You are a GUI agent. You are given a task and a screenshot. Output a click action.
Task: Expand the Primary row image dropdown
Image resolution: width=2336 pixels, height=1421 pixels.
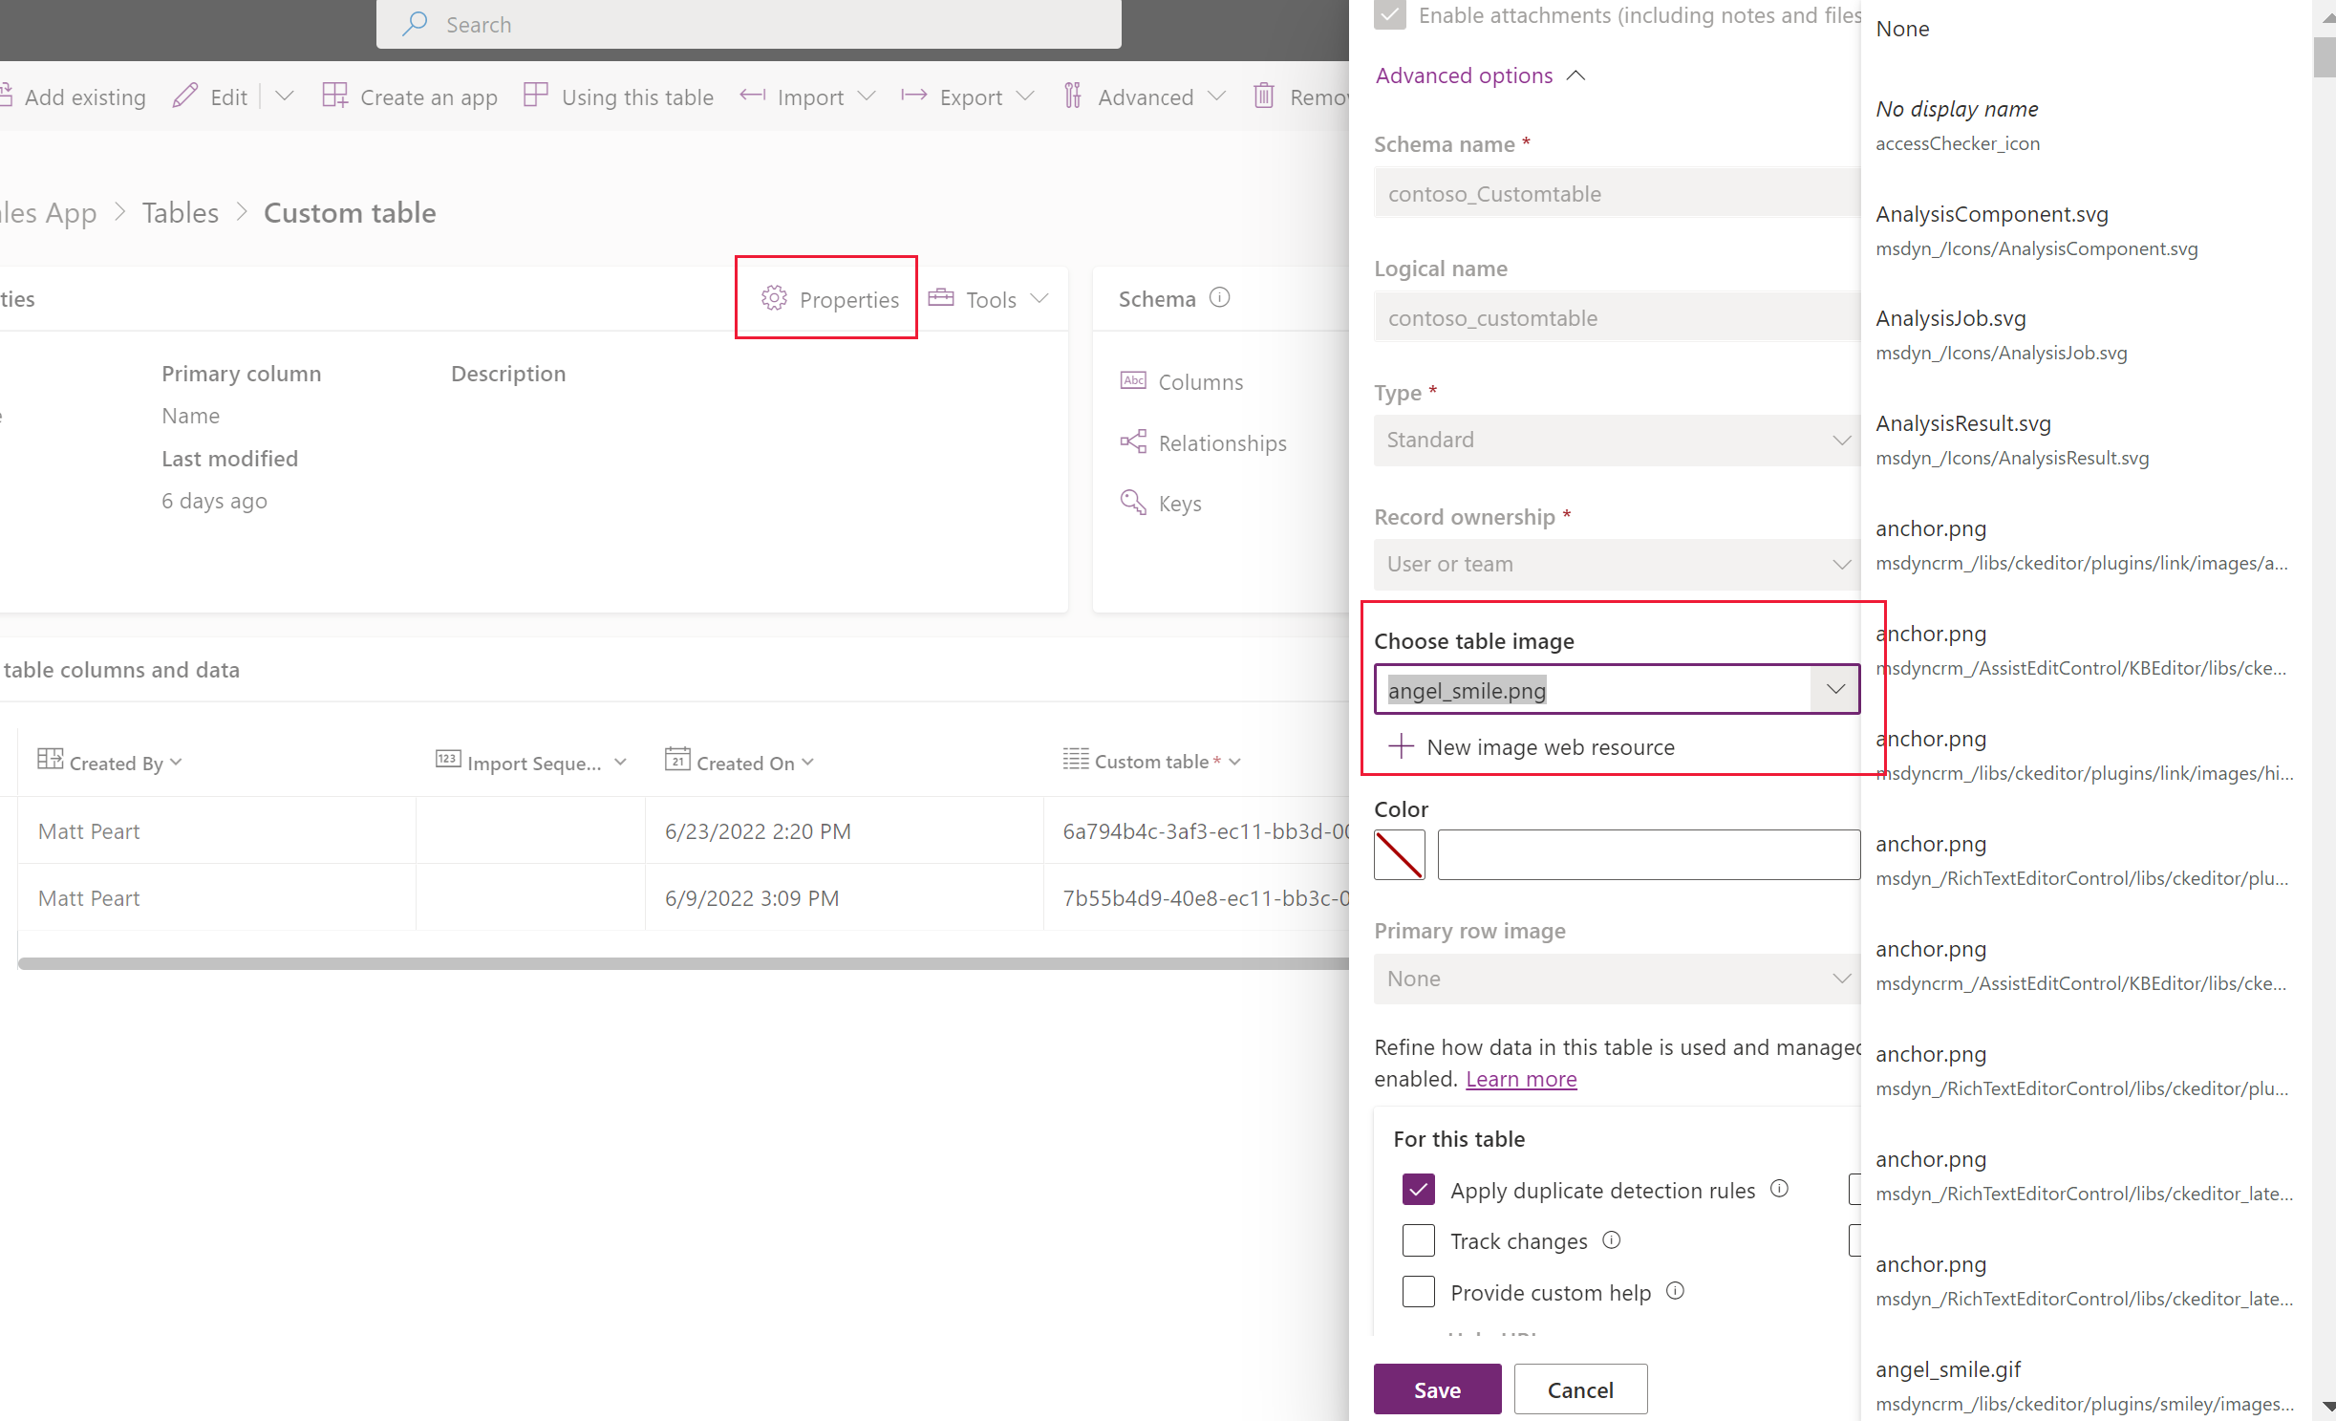pos(1835,977)
